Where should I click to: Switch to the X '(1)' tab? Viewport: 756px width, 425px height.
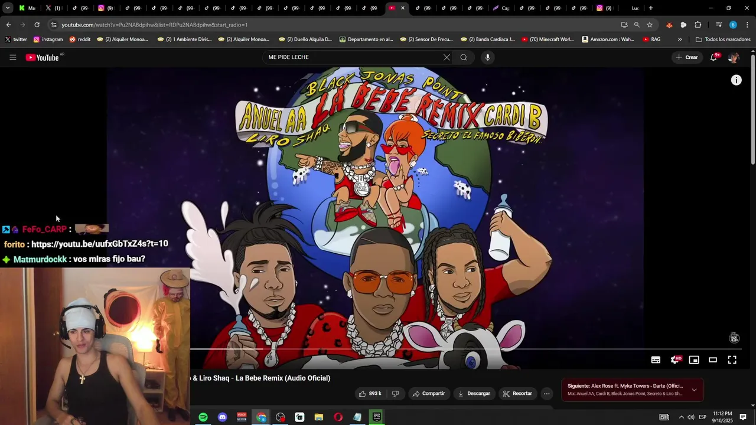[53, 8]
